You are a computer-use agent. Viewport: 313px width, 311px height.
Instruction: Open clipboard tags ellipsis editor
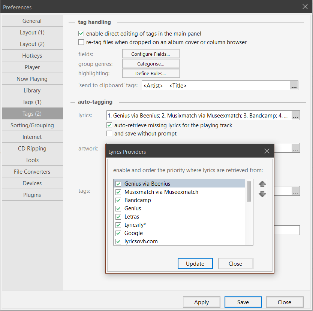coord(294,85)
